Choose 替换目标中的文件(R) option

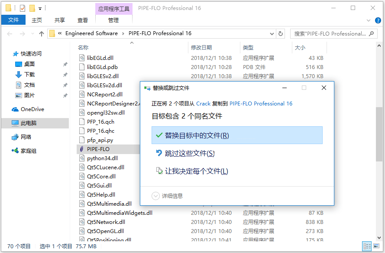click(x=237, y=135)
